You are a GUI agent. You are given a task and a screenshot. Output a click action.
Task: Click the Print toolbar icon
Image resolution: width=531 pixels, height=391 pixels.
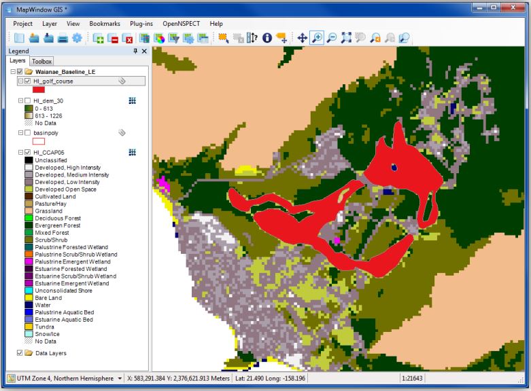click(x=63, y=38)
